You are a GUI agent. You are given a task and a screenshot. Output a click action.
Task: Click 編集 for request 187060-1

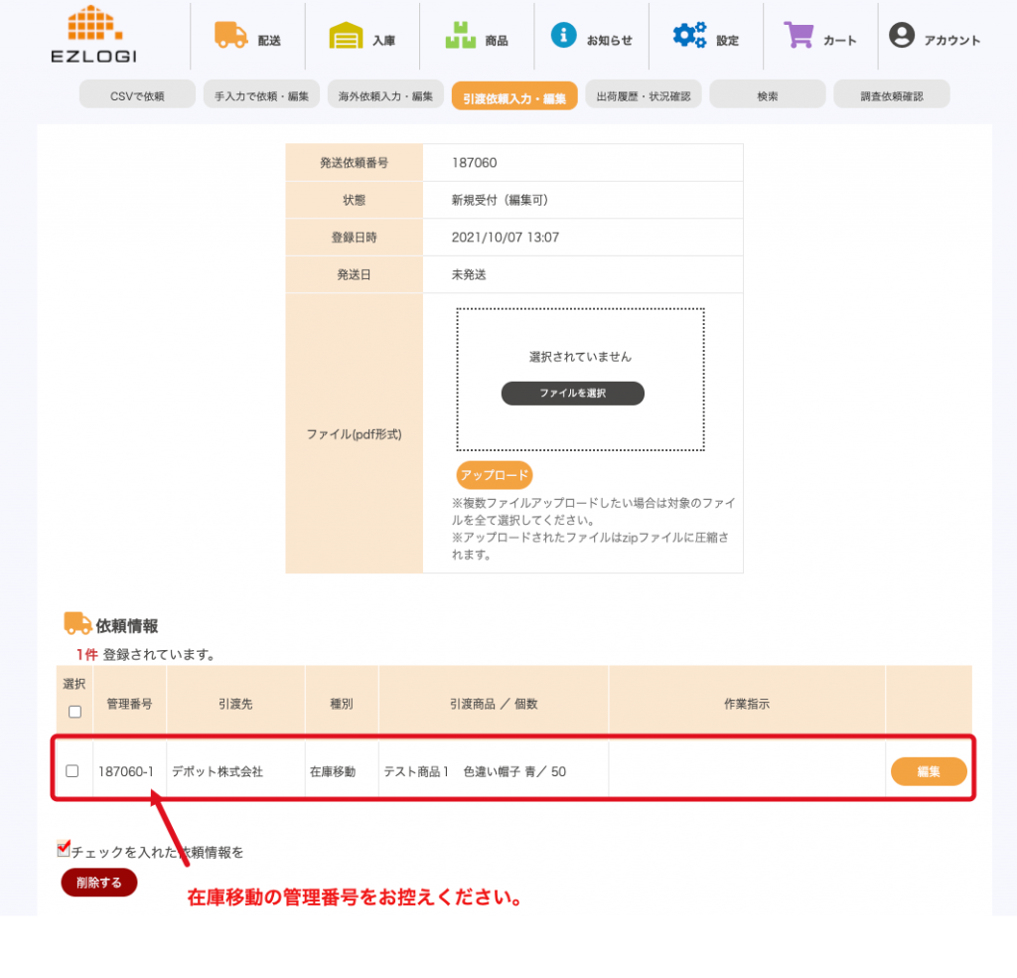click(x=929, y=771)
